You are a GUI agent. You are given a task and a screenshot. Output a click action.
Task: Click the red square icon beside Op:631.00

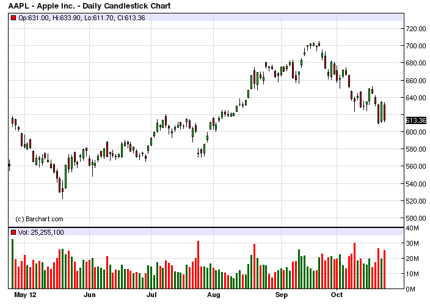13,18
